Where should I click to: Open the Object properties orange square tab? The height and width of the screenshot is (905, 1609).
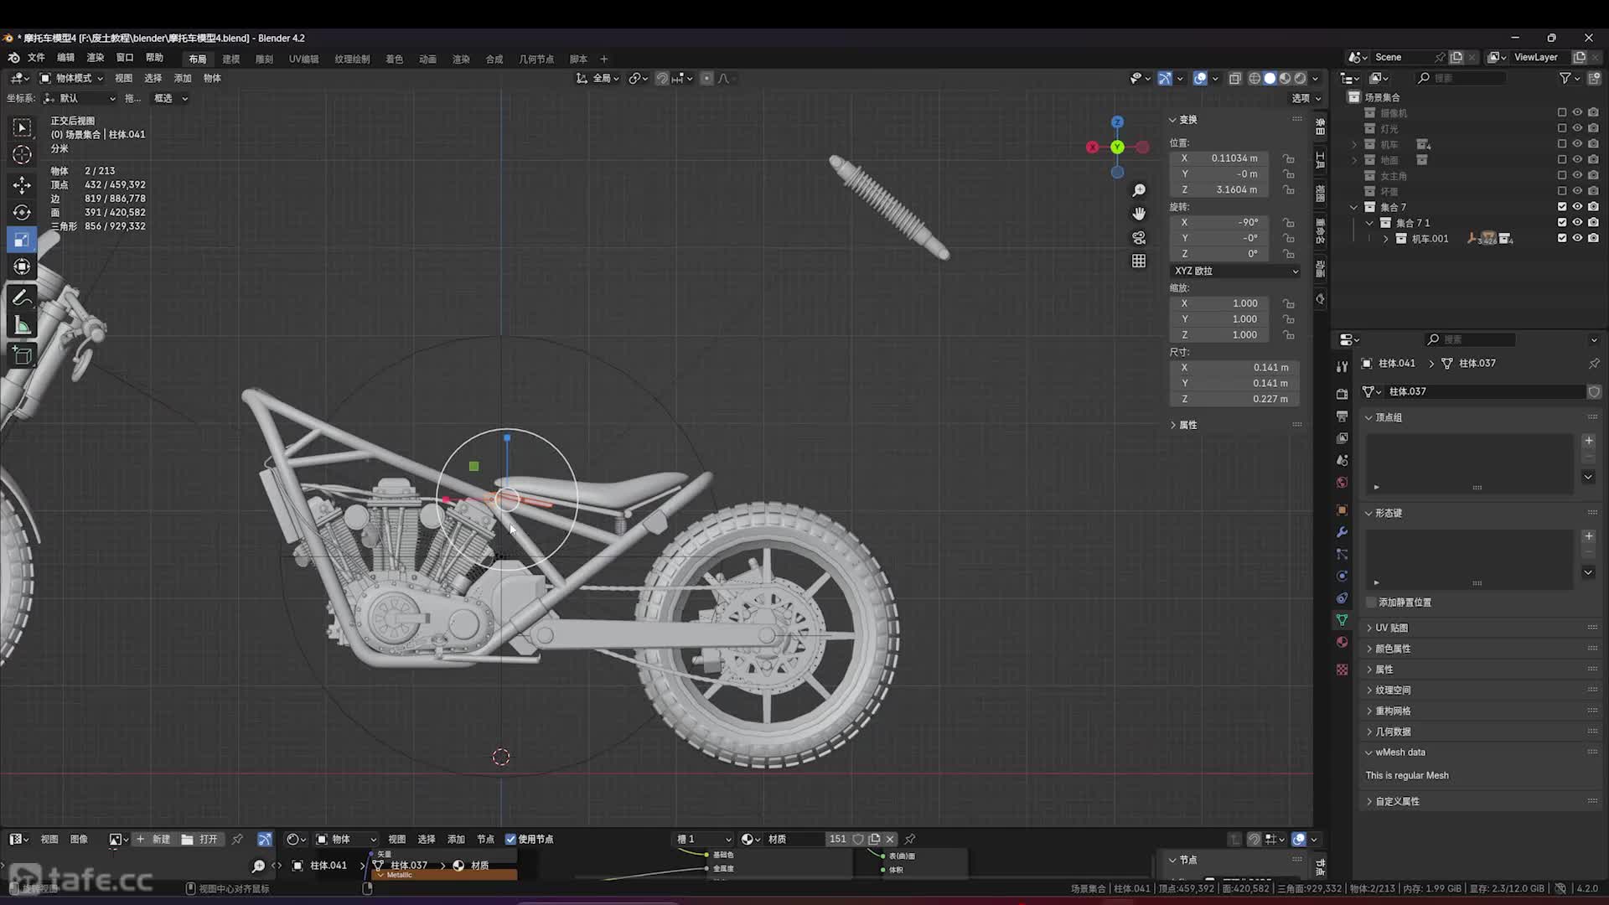[x=1342, y=509]
